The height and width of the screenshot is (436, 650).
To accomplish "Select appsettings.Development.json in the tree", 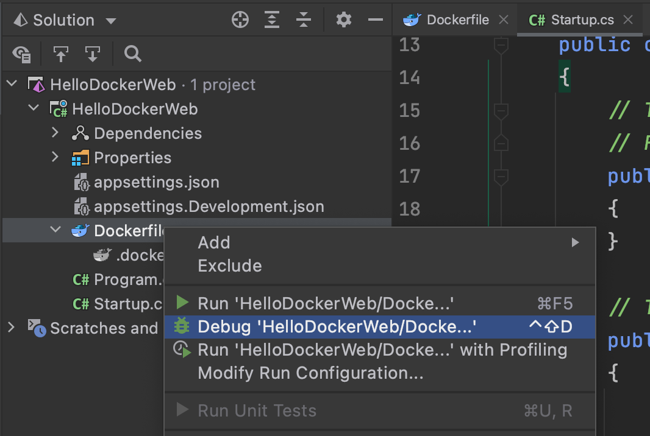I will [209, 206].
